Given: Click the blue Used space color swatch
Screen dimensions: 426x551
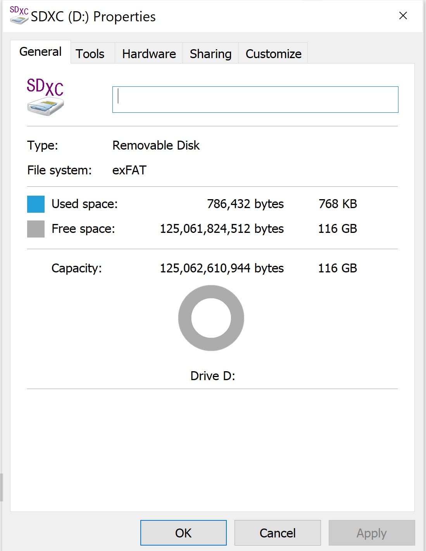Looking at the screenshot, I should (x=36, y=204).
